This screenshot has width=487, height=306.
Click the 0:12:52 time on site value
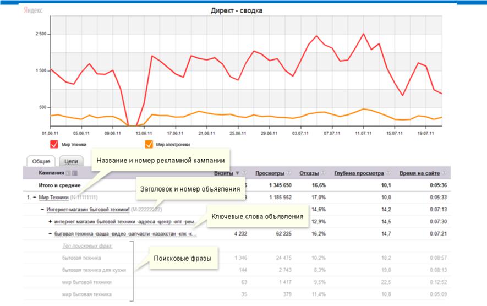(x=438, y=282)
